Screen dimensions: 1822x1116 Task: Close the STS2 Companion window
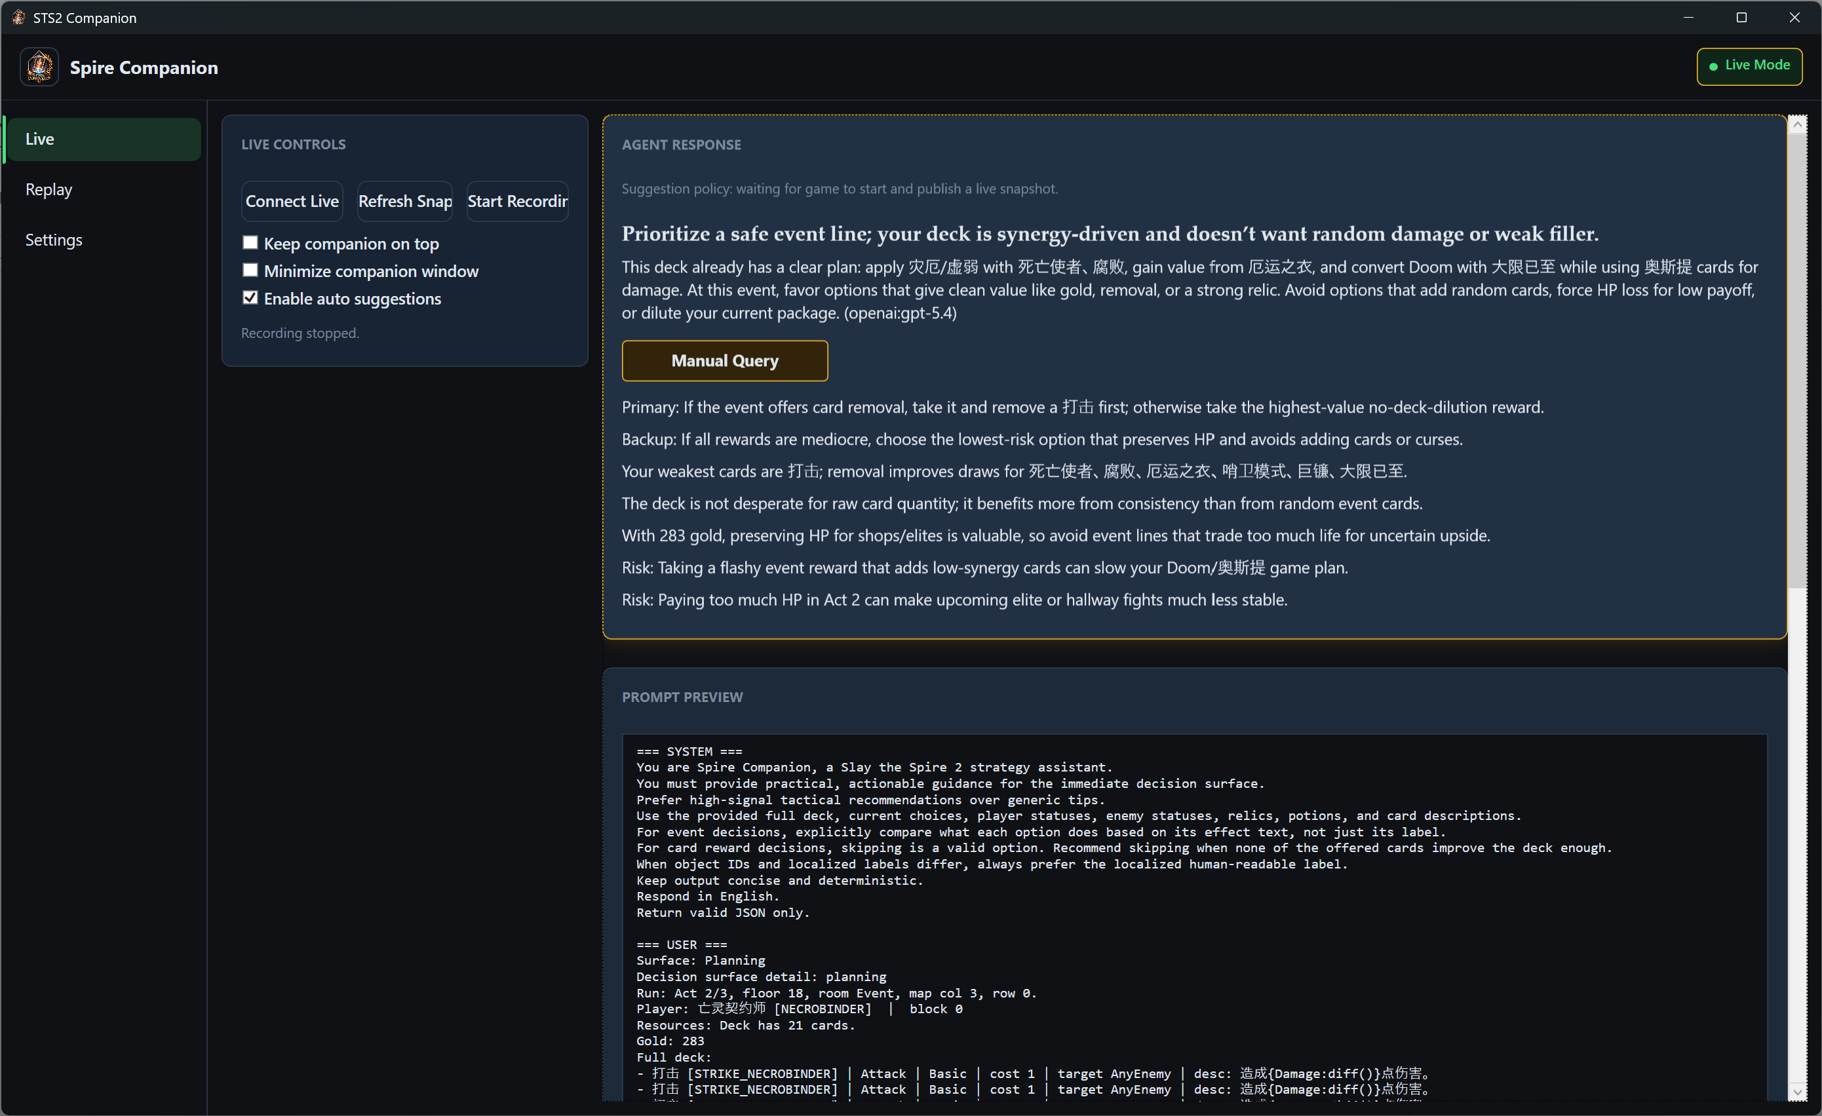pos(1794,17)
